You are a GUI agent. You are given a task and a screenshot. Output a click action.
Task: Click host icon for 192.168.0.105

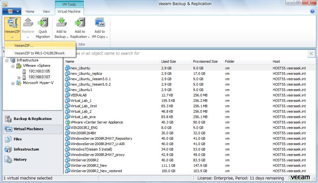click(x=24, y=72)
